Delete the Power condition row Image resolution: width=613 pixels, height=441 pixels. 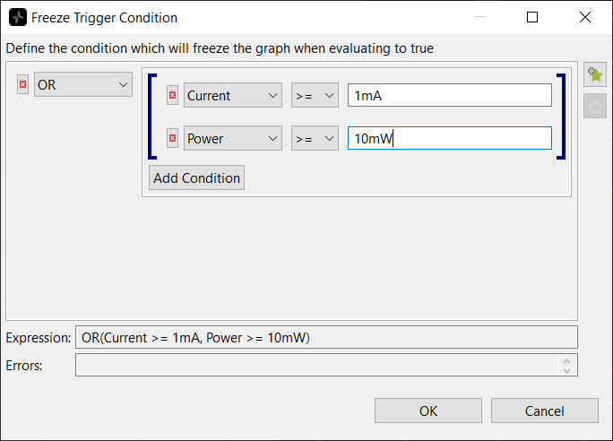click(x=173, y=139)
